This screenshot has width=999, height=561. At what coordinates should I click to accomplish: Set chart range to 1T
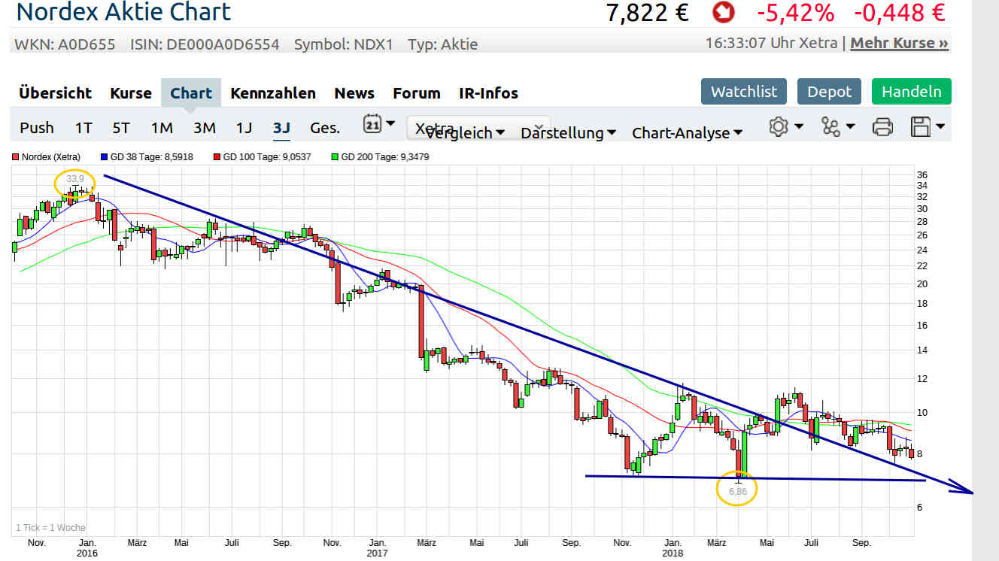click(84, 128)
